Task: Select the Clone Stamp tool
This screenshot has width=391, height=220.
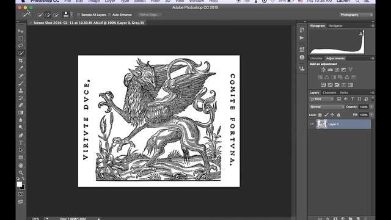Action: tap(21, 90)
